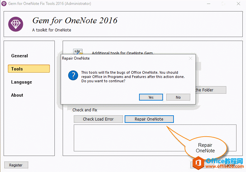Click Yes in Repair OneNote dialog
The height and width of the screenshot is (172, 246).
151,97
